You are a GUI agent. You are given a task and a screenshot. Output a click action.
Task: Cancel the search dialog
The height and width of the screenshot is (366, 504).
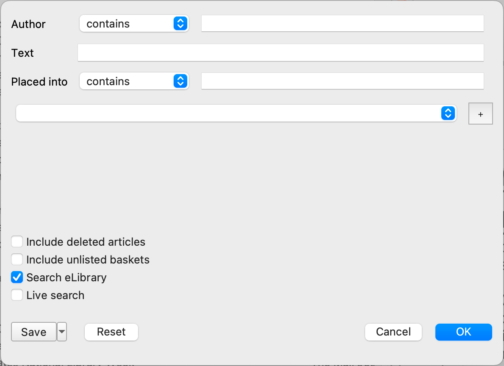pyautogui.click(x=393, y=332)
